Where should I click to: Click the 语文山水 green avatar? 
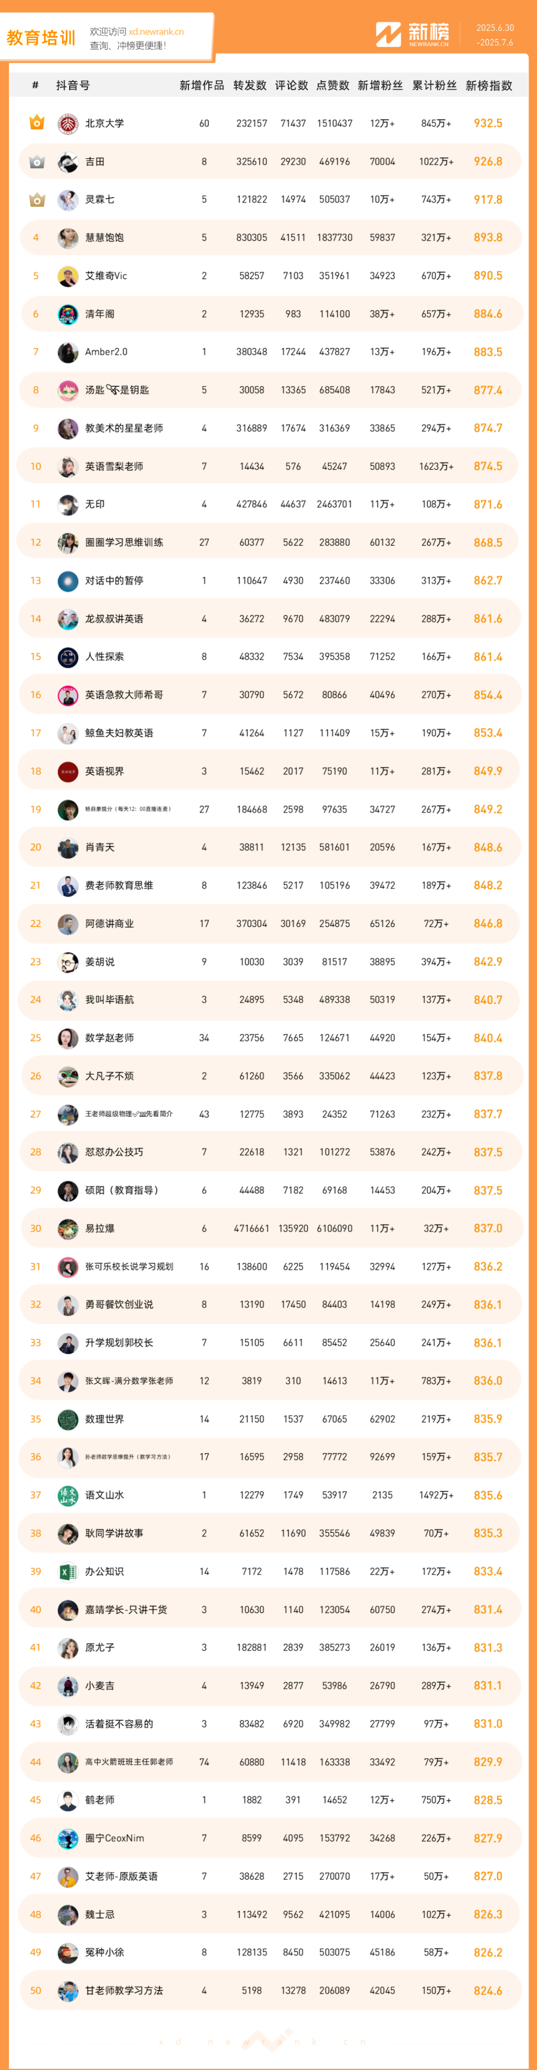click(68, 1495)
